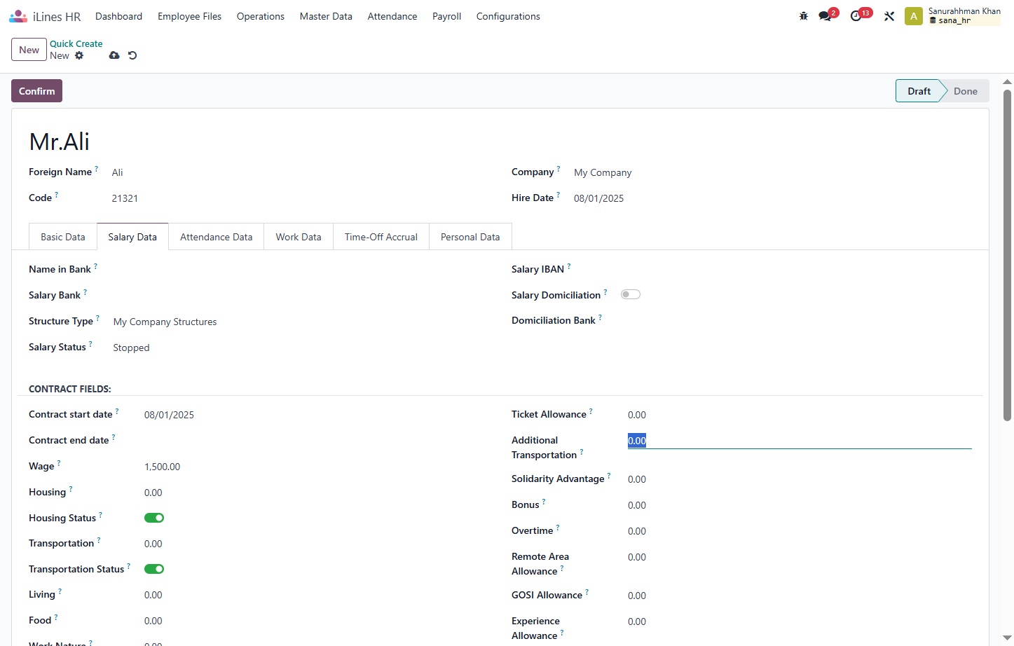Click the user avatar A icon
Screen dimensions: 1014x646
pyautogui.click(x=913, y=16)
